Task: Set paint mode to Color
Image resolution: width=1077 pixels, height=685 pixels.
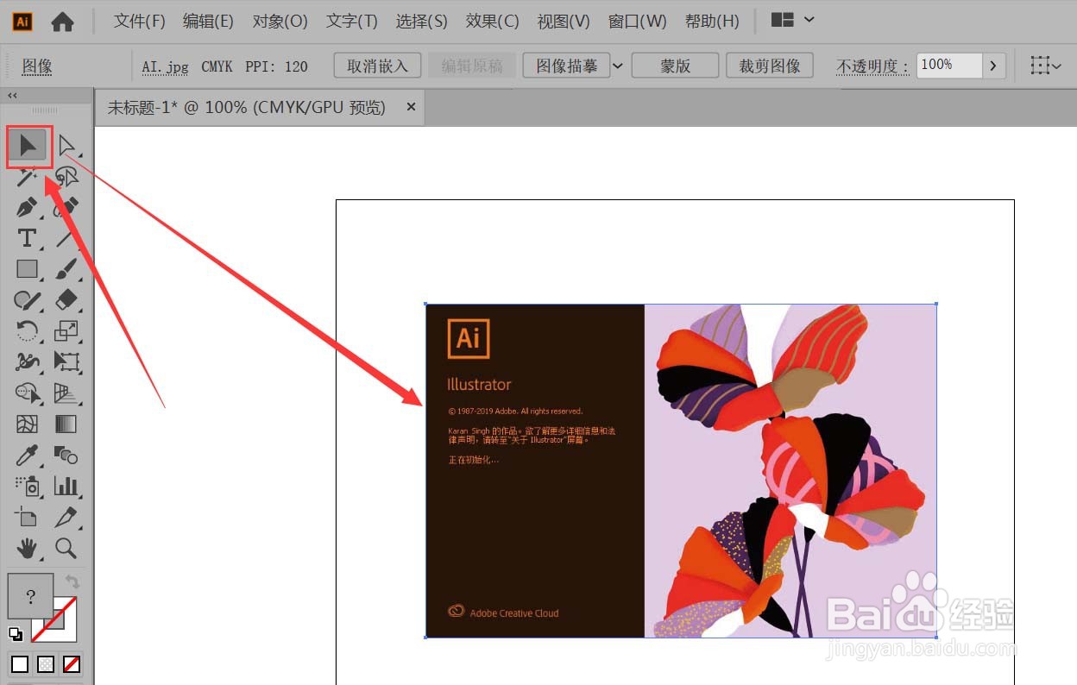Action: (x=20, y=664)
